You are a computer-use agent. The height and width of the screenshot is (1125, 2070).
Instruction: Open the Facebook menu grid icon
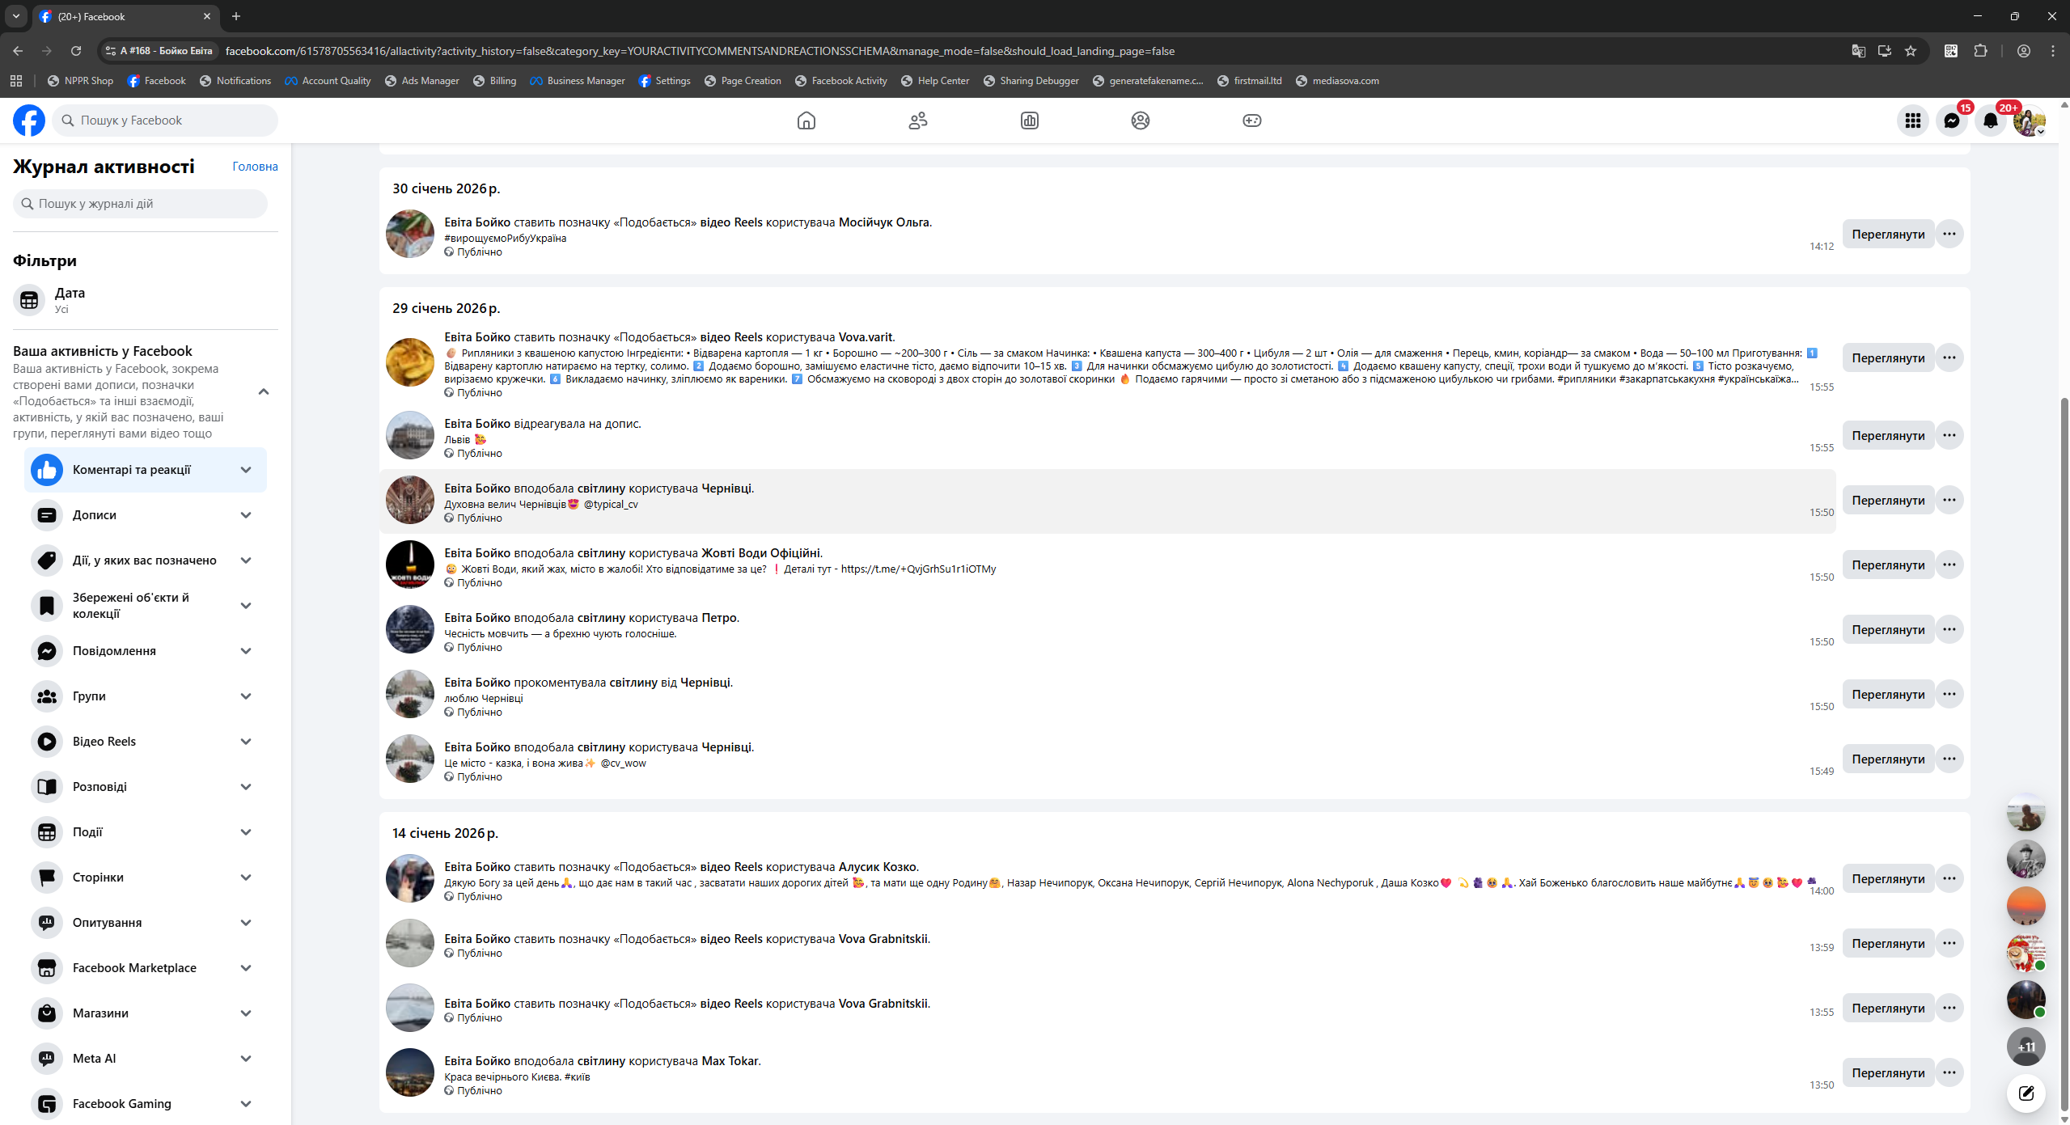(1912, 121)
